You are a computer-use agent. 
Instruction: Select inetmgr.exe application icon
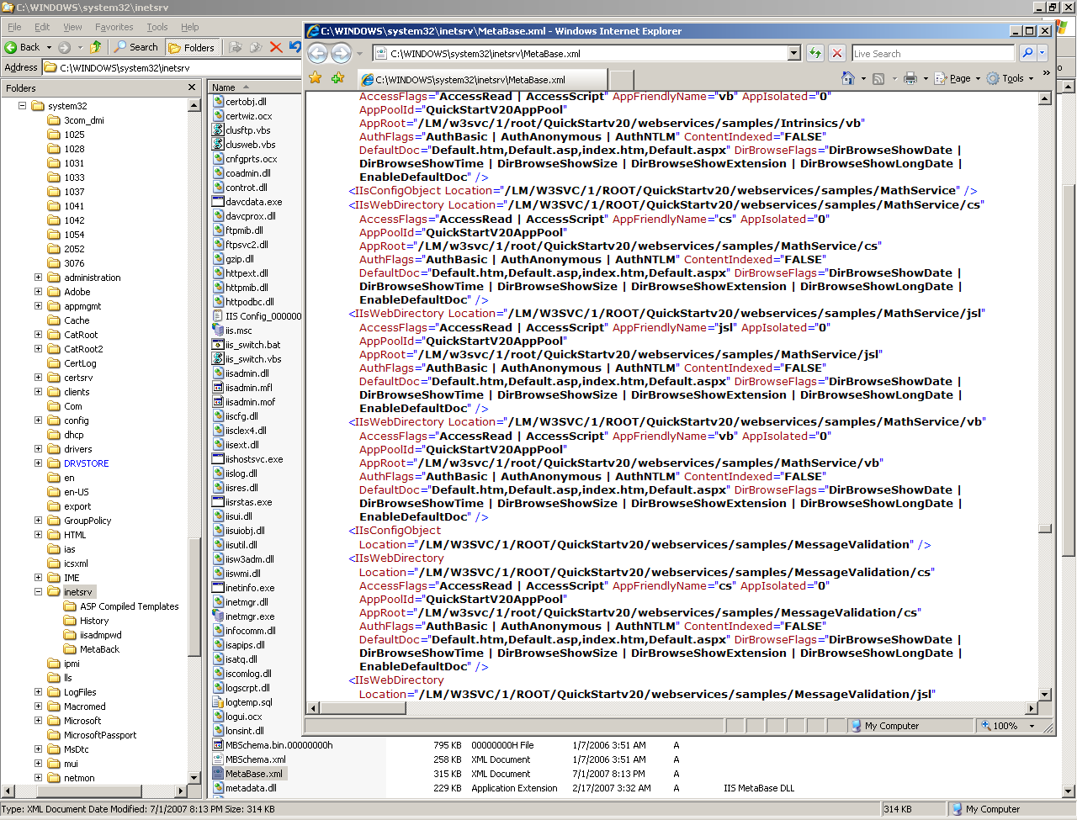click(x=218, y=616)
